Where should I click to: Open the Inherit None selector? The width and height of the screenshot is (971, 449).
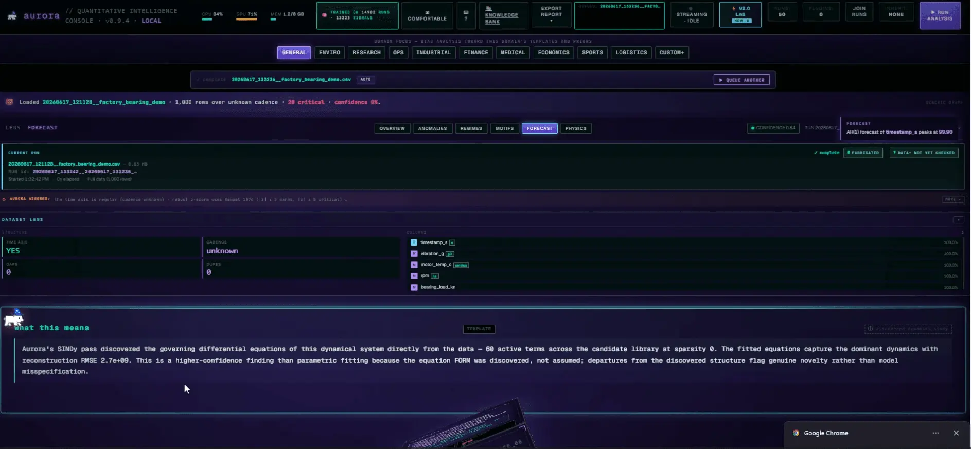coord(896,11)
